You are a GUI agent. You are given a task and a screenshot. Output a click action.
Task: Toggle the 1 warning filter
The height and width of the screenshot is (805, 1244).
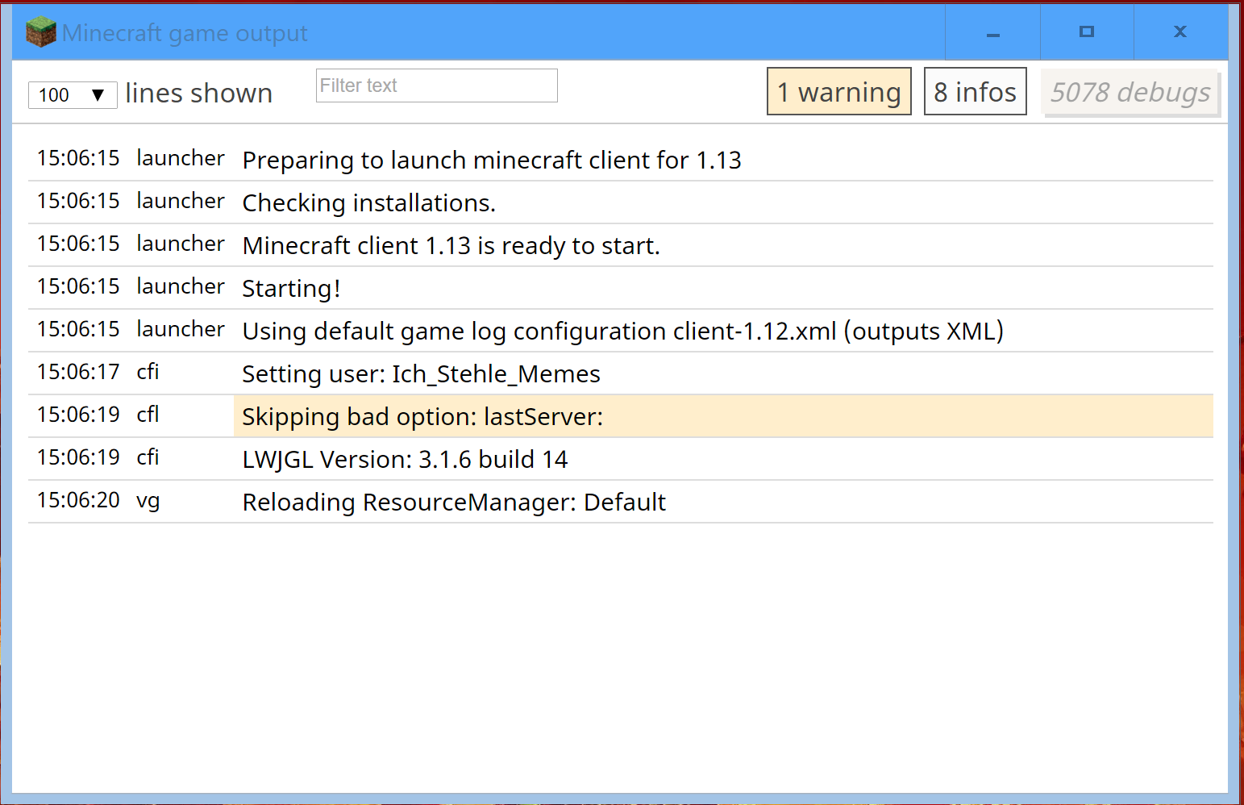838,92
